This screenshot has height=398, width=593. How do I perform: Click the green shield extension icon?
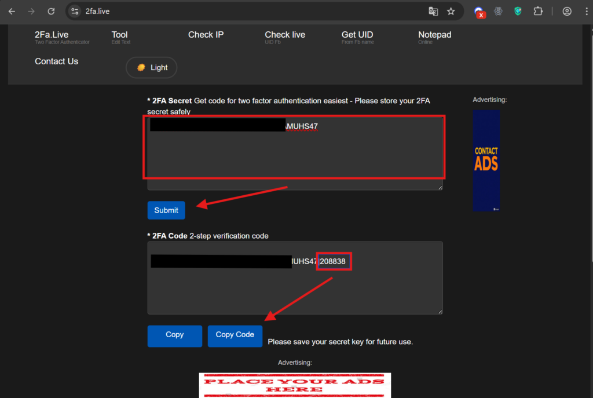[x=518, y=12]
